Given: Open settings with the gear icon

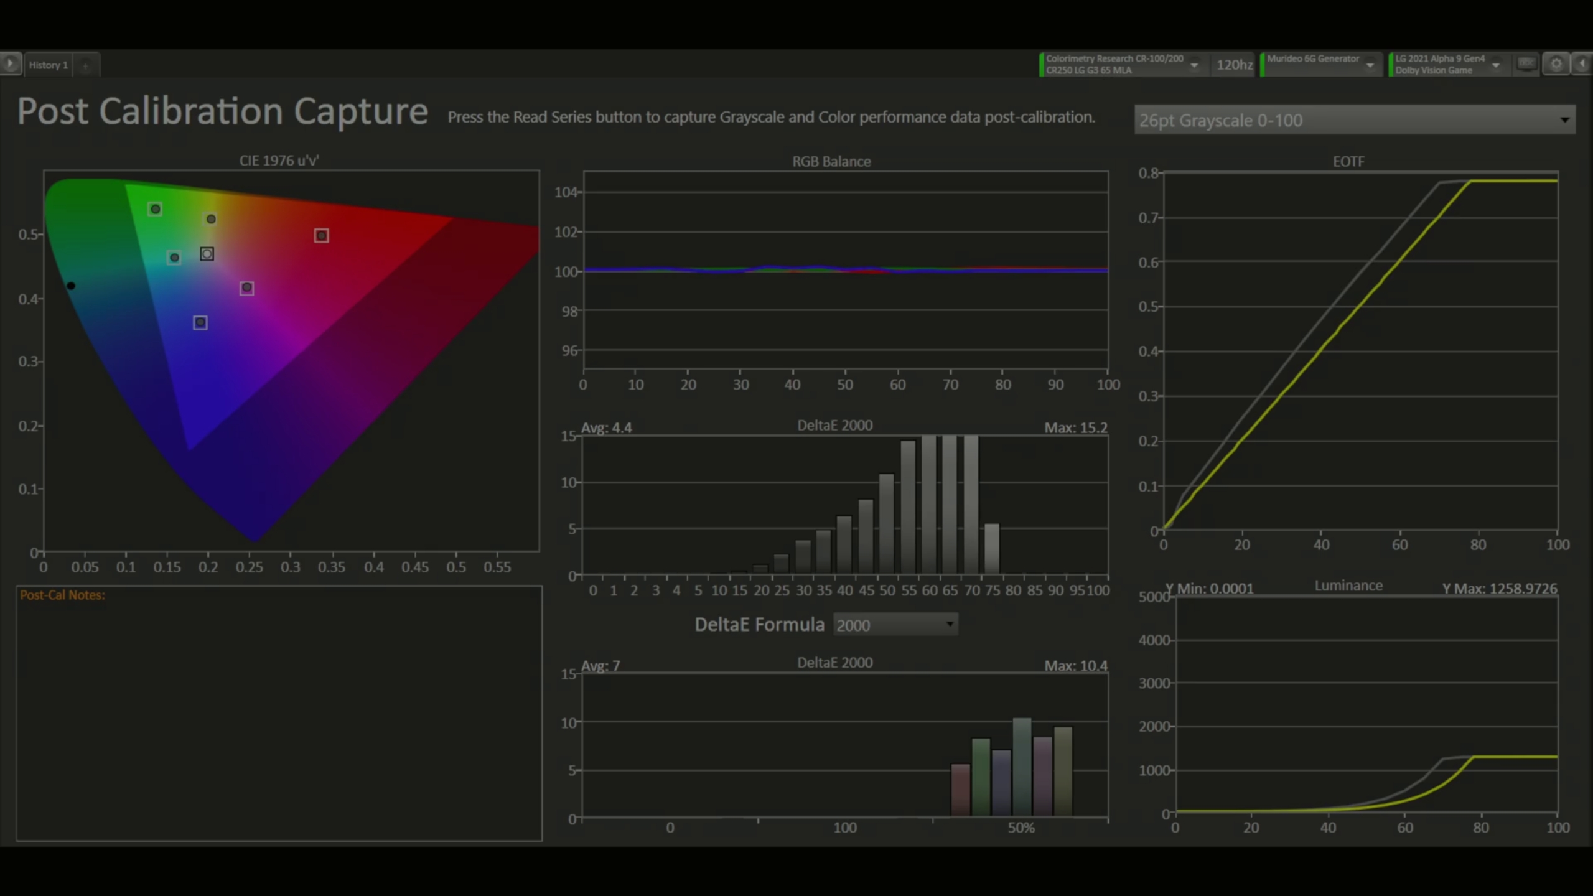Looking at the screenshot, I should (1556, 64).
